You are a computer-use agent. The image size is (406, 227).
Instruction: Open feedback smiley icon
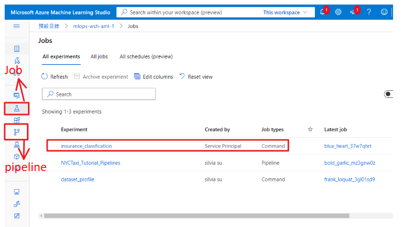(384, 12)
